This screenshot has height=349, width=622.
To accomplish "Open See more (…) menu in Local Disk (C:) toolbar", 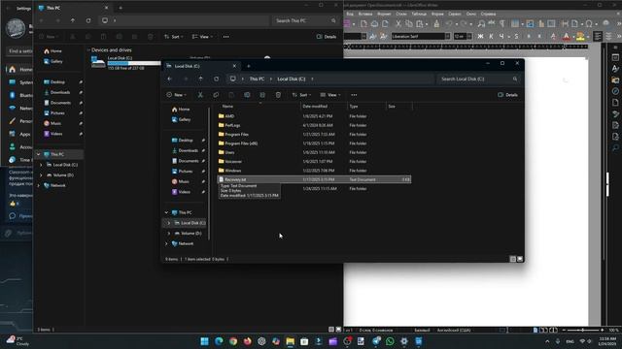I will [x=354, y=95].
